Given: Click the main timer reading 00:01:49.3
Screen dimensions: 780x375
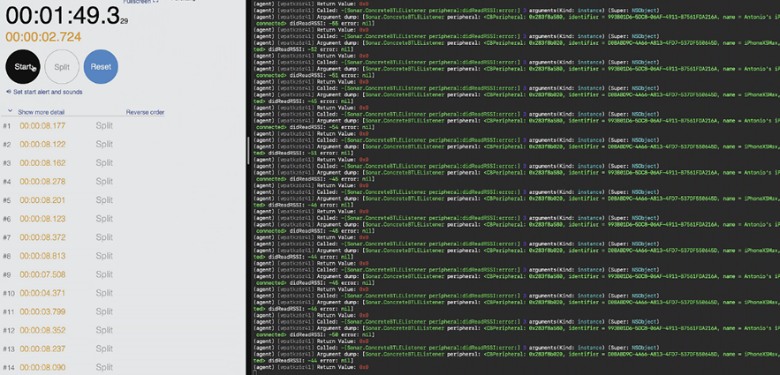Looking at the screenshot, I should (66, 16).
